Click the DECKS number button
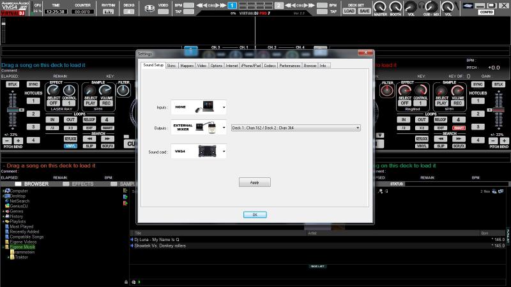Screen dimensions: 511x287 click(129, 11)
